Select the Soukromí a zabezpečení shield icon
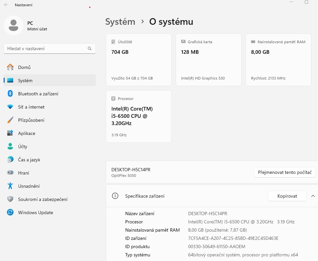The width and height of the screenshot is (318, 261). pyautogui.click(x=10, y=199)
